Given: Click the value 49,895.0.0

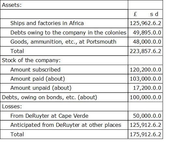Looking at the screenshot, I should point(147,33).
